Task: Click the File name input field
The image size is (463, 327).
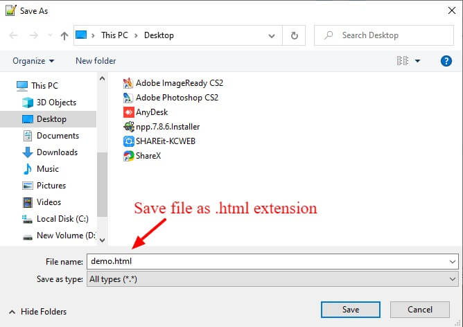Action: click(x=272, y=261)
